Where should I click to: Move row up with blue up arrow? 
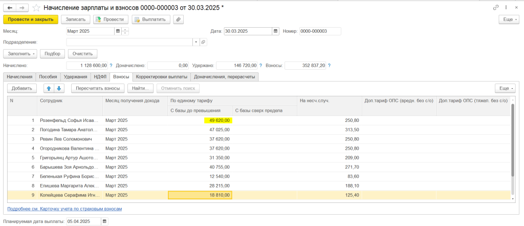click(x=48, y=88)
